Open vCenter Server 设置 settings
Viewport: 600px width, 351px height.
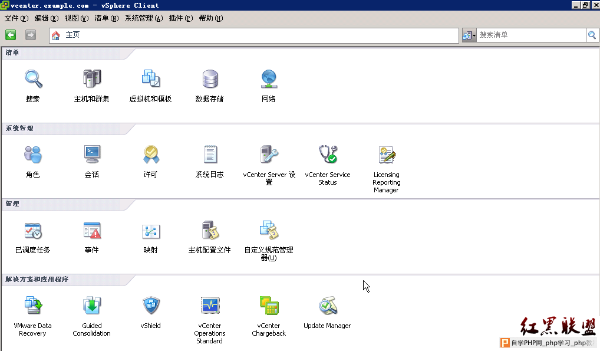click(269, 155)
